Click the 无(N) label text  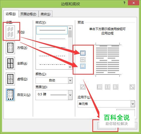[21, 32]
